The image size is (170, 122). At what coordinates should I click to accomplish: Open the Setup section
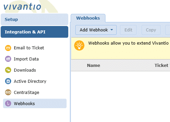coord(34,19)
